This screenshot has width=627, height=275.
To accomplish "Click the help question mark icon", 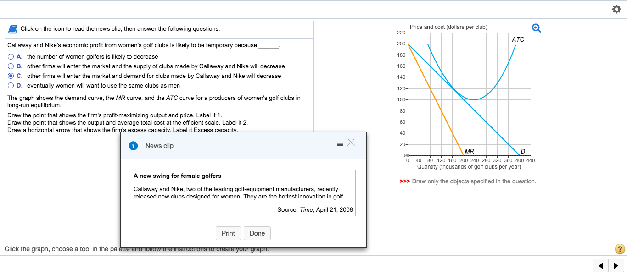I will click(620, 249).
